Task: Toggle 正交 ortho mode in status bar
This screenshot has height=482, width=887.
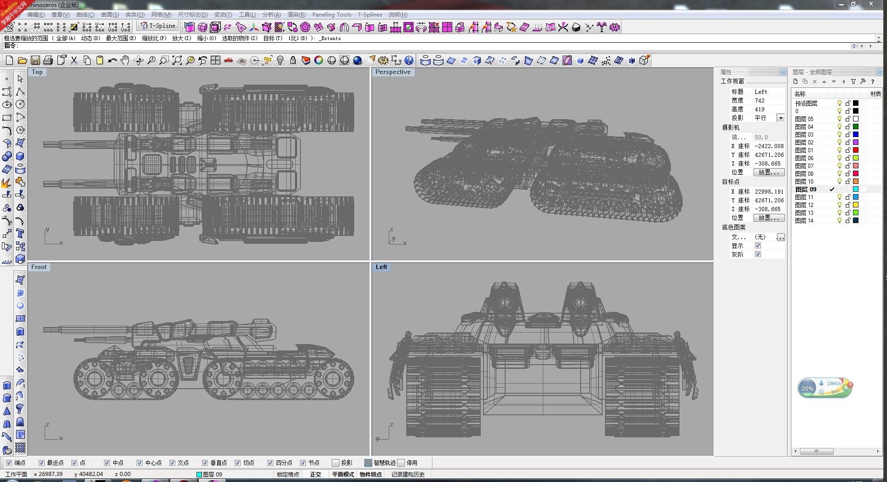Action: pyautogui.click(x=316, y=474)
